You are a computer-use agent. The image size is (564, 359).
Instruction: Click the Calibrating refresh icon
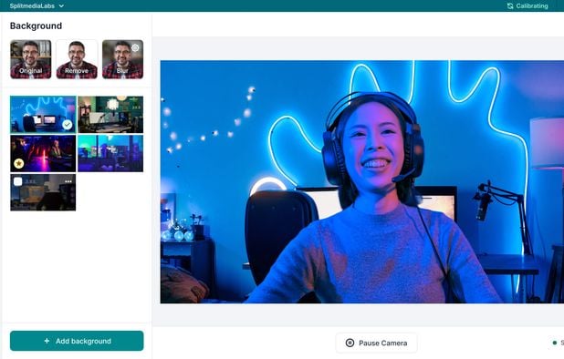[x=510, y=6]
